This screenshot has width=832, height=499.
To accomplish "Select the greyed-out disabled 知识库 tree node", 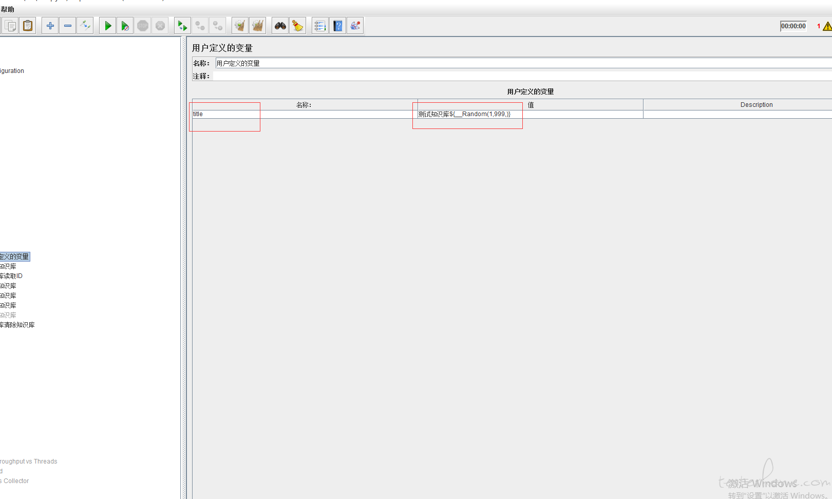I will pyautogui.click(x=8, y=315).
